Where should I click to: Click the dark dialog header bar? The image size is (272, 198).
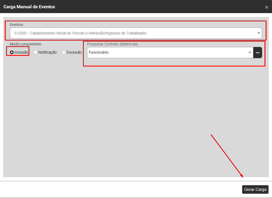[x=160, y=7]
